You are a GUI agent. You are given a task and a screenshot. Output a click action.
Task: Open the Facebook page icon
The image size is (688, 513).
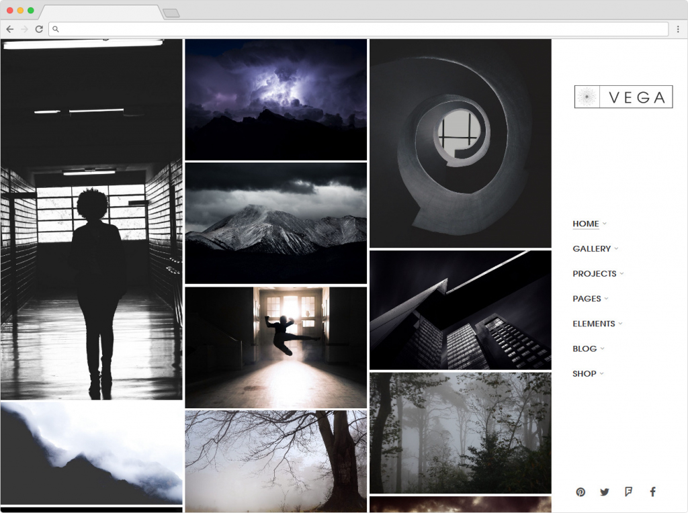click(652, 492)
